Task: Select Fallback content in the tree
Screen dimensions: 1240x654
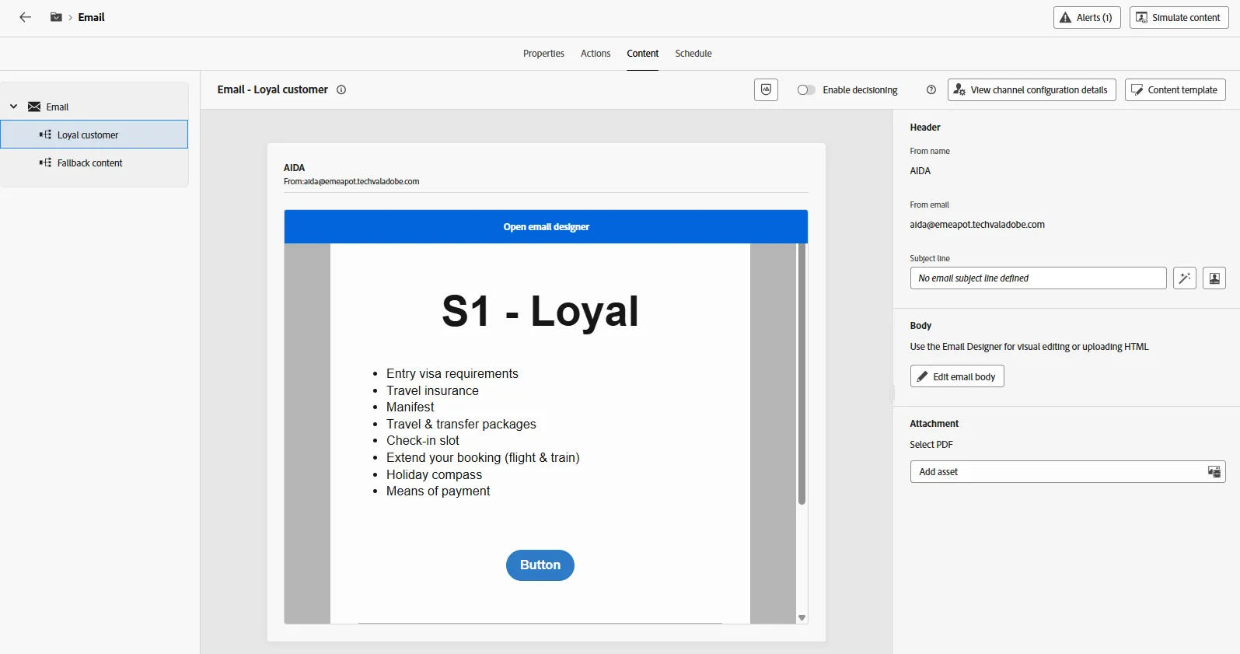Action: click(x=94, y=163)
